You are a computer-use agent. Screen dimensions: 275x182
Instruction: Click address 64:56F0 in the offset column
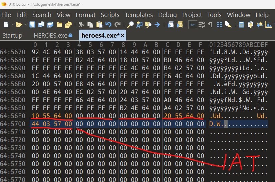tap(13, 116)
